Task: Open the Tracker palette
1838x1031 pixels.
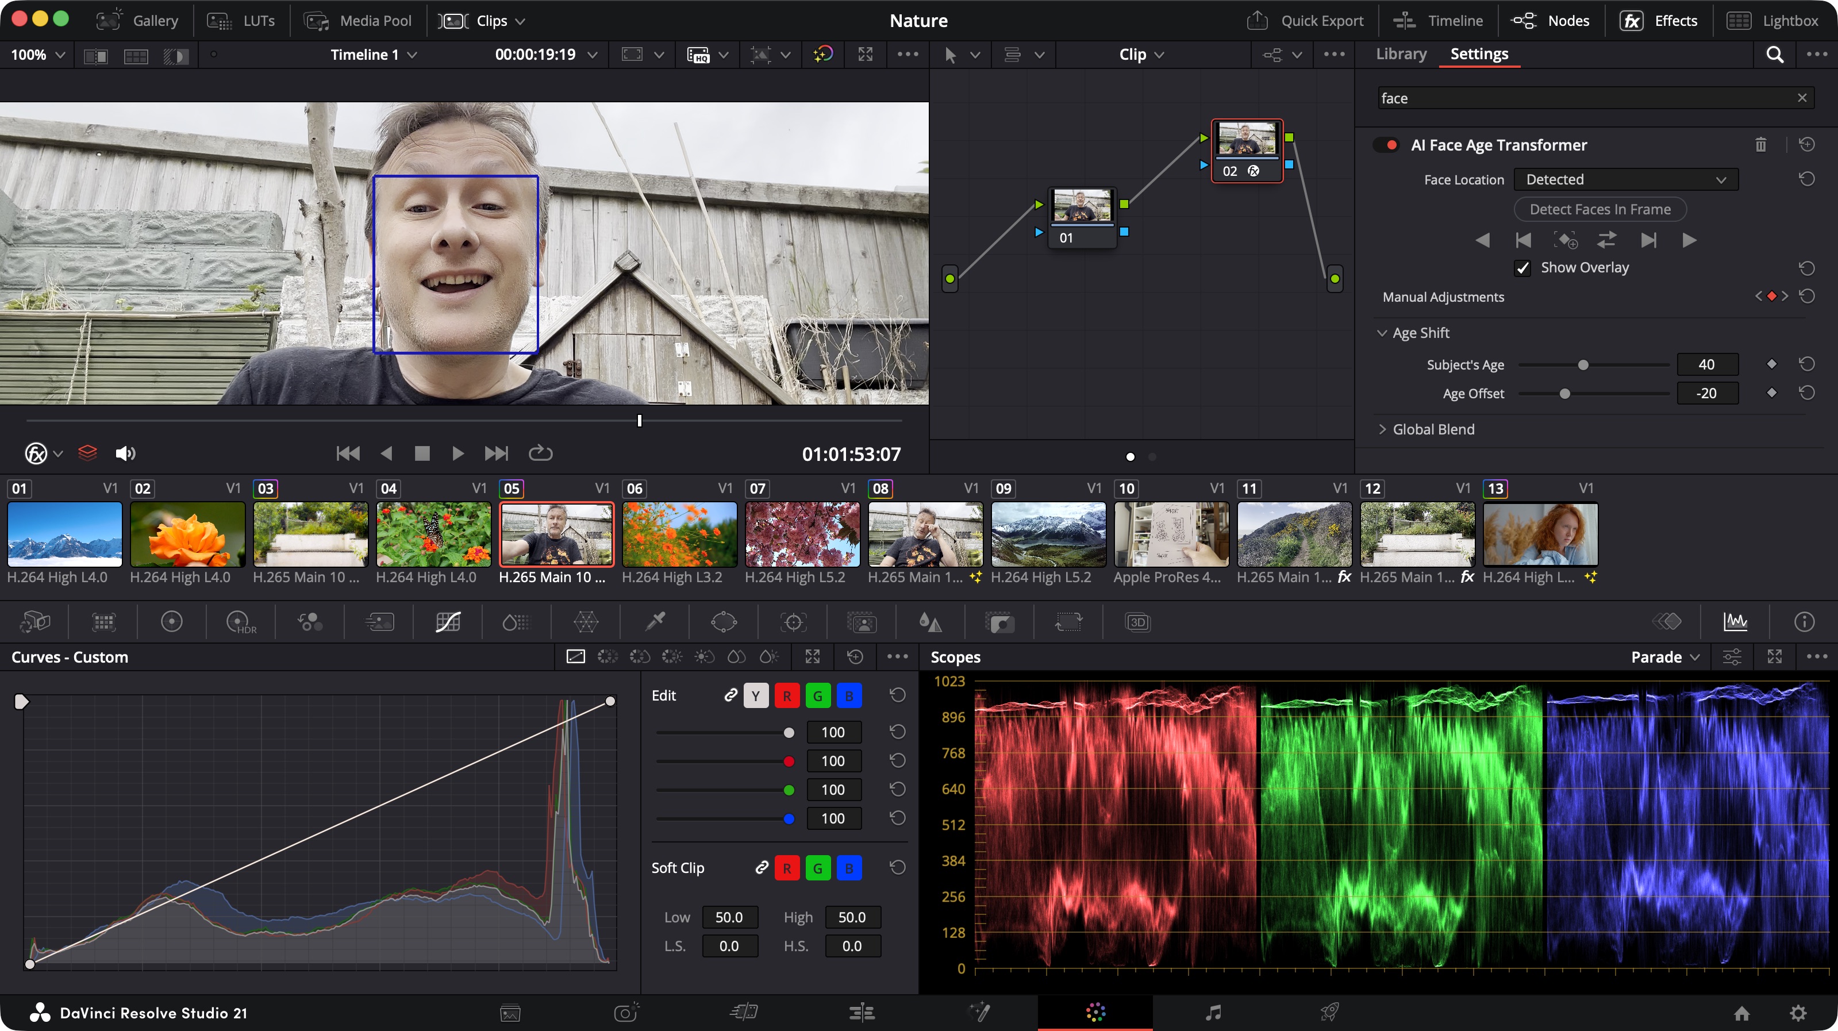Action: (x=793, y=621)
